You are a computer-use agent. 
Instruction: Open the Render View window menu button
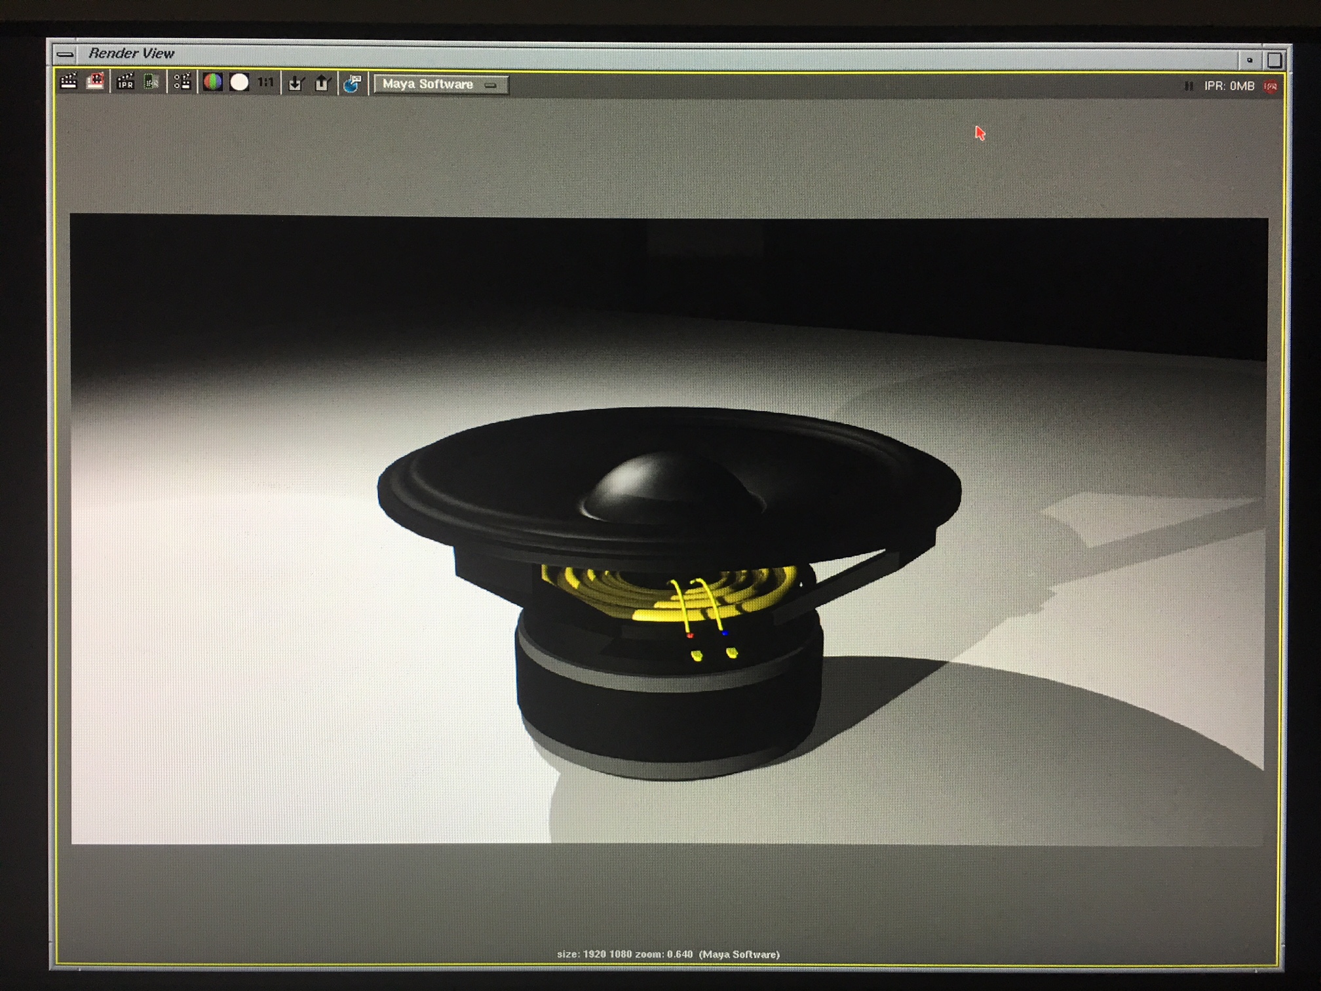(65, 54)
